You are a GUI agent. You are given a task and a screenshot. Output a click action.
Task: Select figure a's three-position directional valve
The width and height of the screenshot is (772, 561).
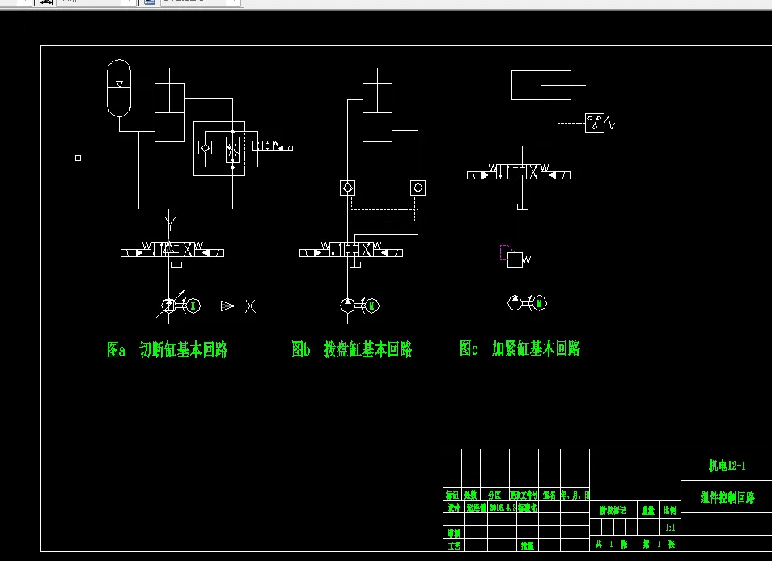[x=172, y=250]
